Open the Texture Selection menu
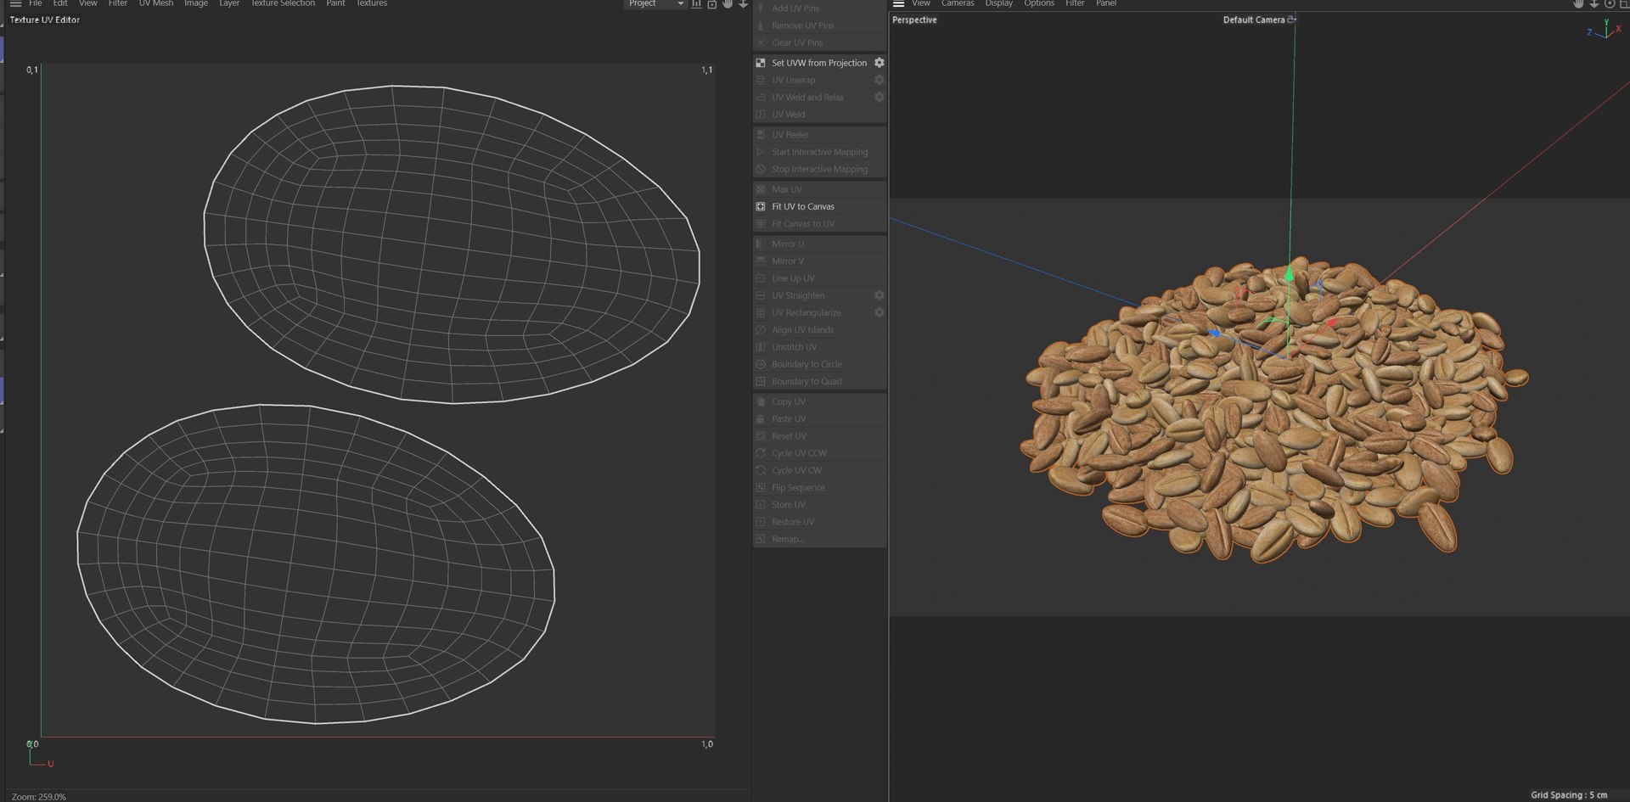The image size is (1630, 802). (283, 3)
